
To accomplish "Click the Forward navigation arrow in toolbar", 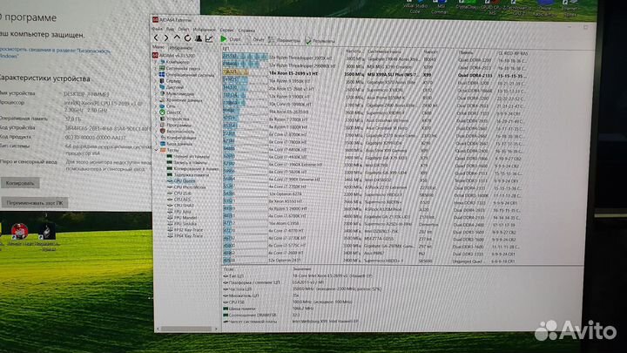I will tap(166, 38).
